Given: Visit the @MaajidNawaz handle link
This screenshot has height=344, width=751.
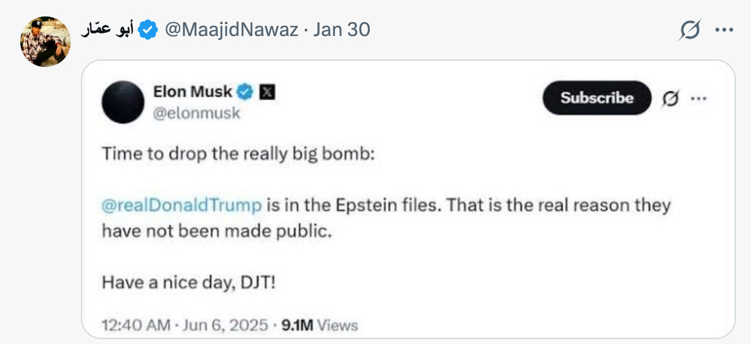Looking at the screenshot, I should (x=232, y=30).
